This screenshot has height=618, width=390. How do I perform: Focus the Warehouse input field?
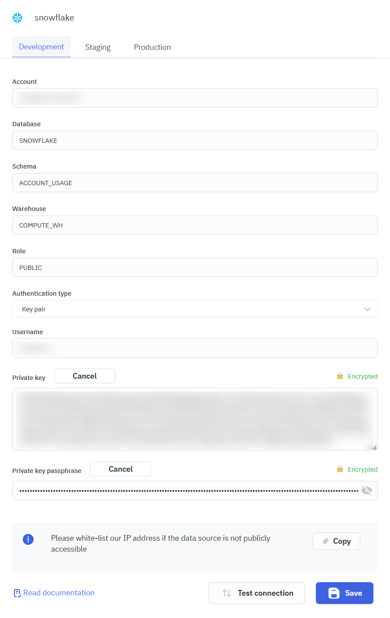[195, 225]
